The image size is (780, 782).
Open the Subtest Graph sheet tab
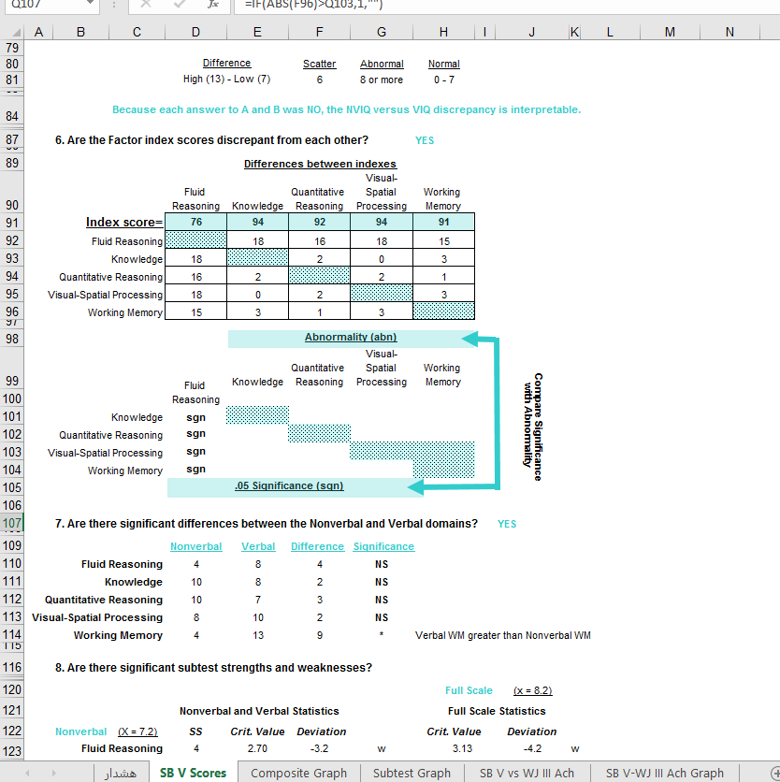412,773
